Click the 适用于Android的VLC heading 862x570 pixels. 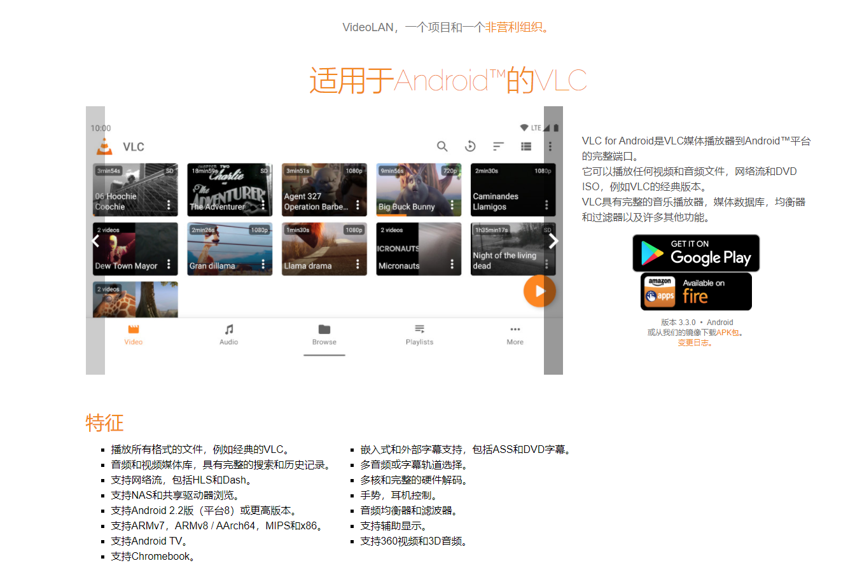[448, 81]
